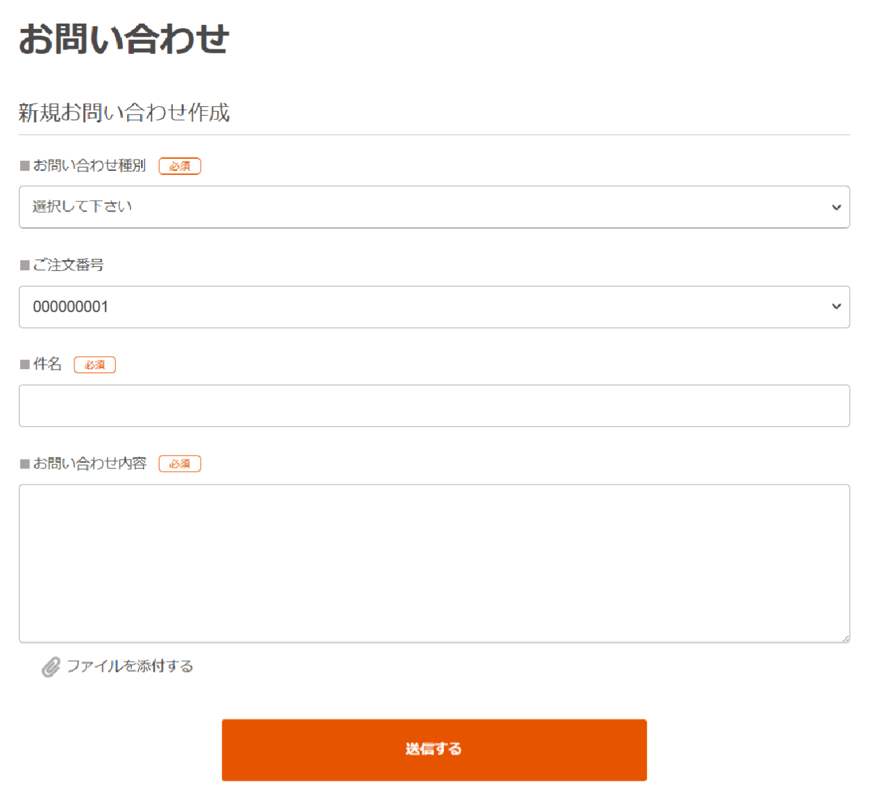Image resolution: width=874 pixels, height=811 pixels.
Task: Click the text area resize handle corner
Action: click(x=845, y=638)
